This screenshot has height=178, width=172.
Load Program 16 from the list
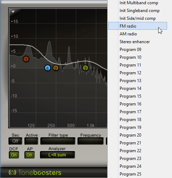click(138, 104)
